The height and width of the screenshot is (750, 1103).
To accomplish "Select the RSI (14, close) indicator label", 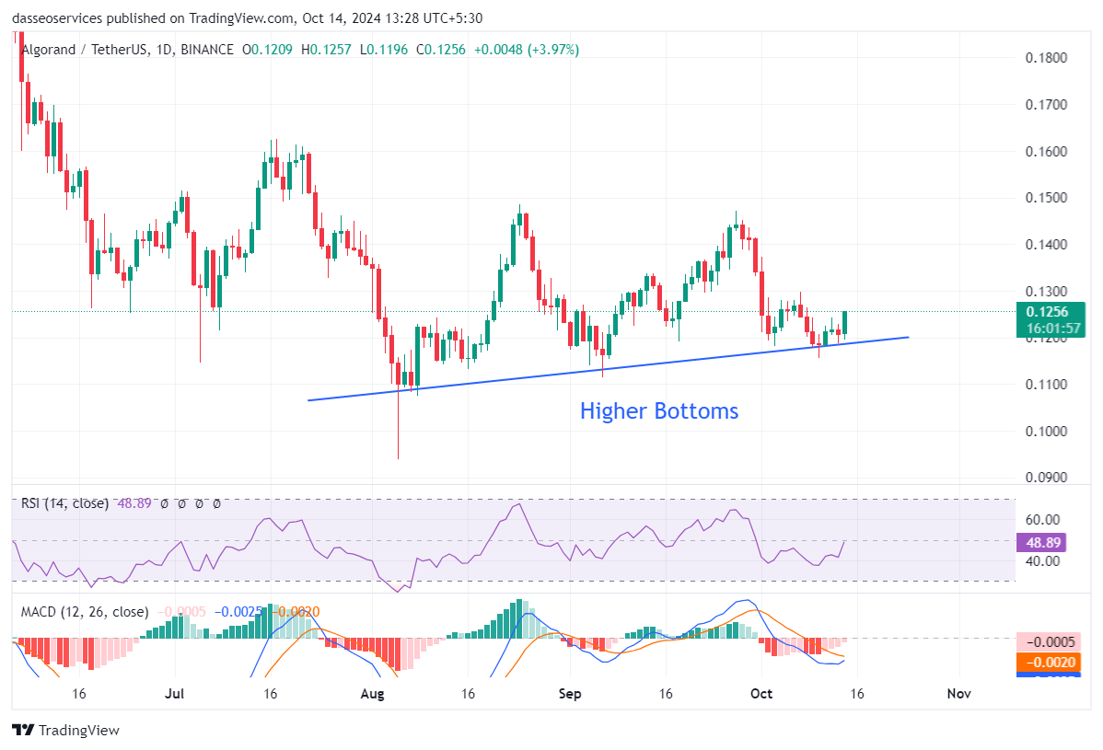I will click(x=64, y=503).
